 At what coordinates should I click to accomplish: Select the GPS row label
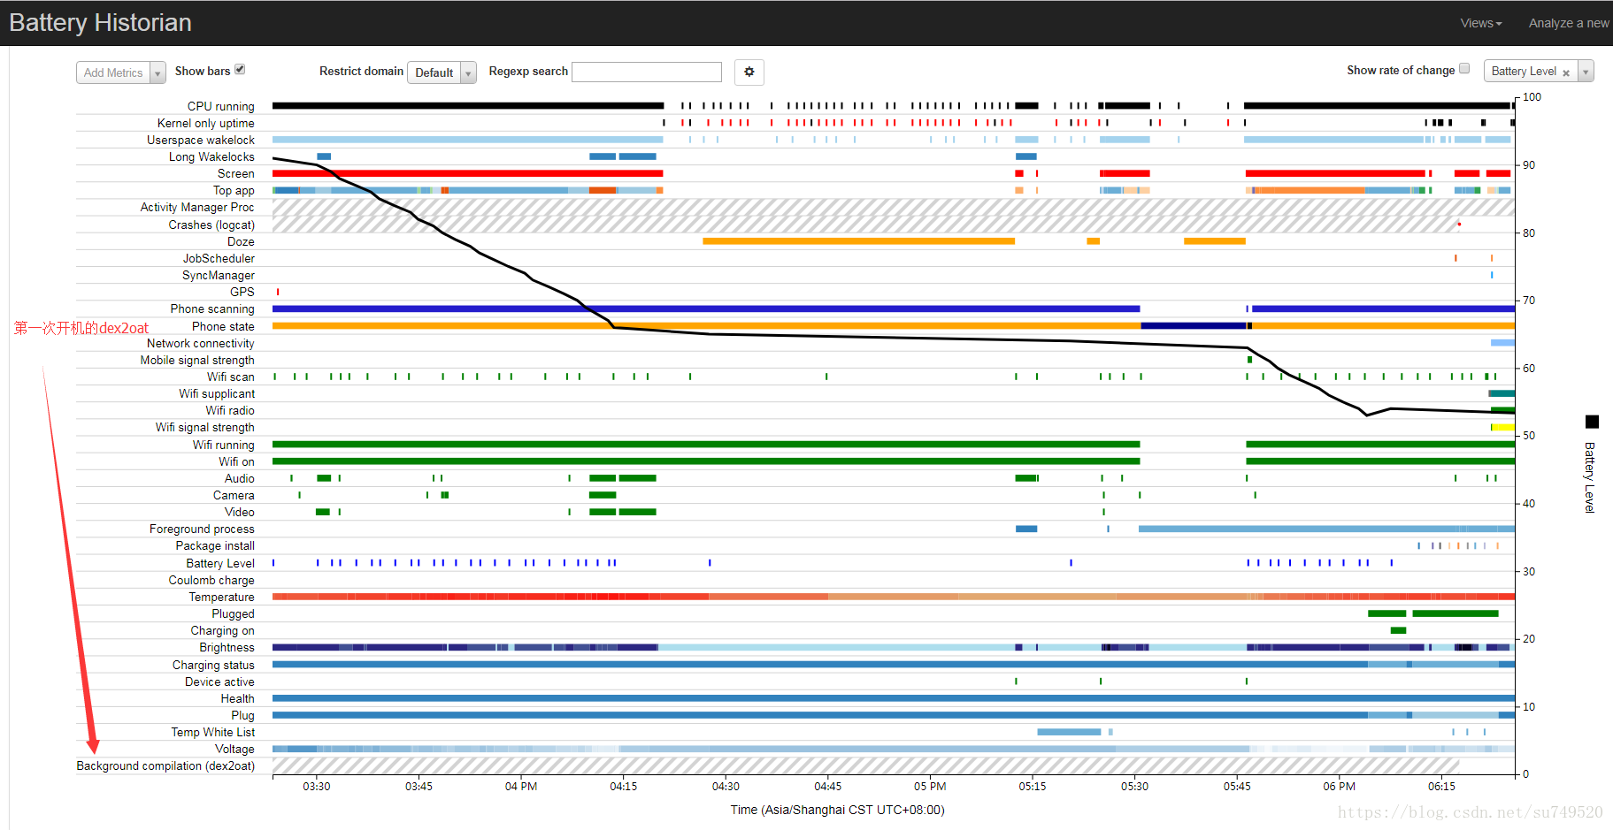(x=242, y=292)
